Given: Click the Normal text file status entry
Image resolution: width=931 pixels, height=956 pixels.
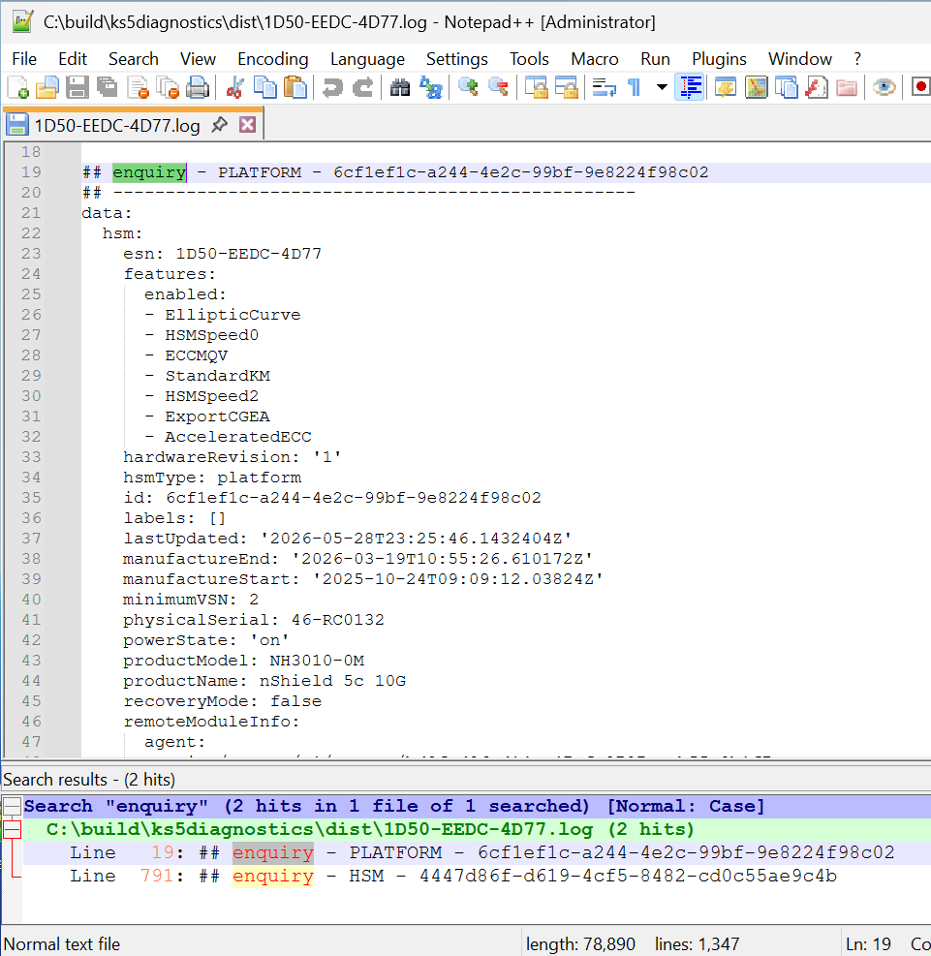Looking at the screenshot, I should pos(62,944).
